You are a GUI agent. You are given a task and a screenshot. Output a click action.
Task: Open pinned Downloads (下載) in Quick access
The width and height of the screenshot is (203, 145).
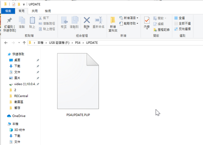(17, 66)
